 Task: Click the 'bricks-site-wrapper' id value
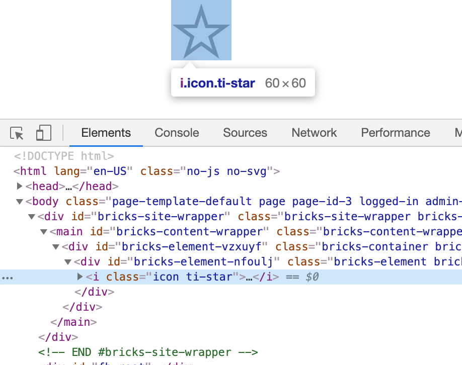[x=161, y=217]
